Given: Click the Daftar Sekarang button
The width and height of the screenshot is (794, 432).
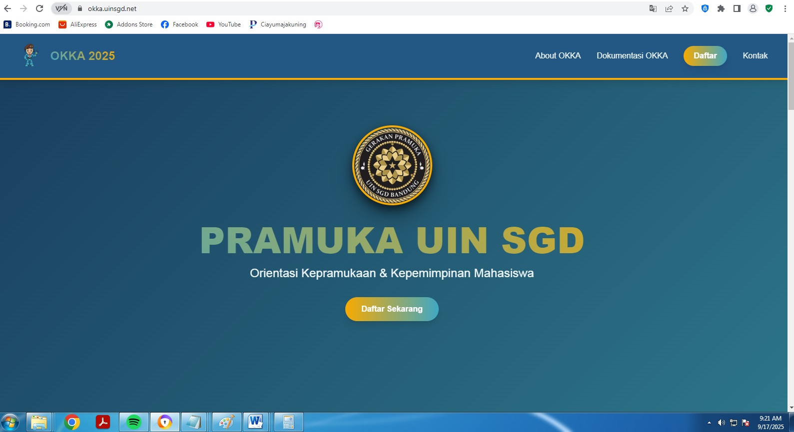Looking at the screenshot, I should pos(392,309).
